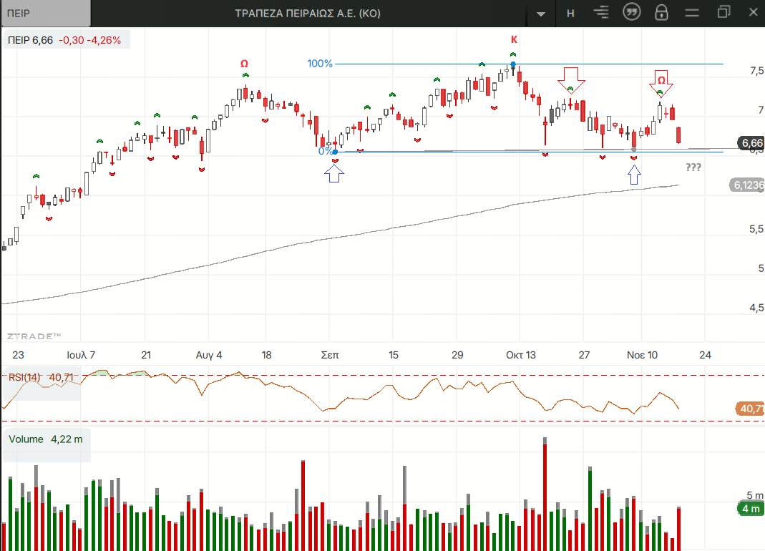The height and width of the screenshot is (551, 765).
Task: Click the quotation mark comments icon
Action: click(x=631, y=13)
